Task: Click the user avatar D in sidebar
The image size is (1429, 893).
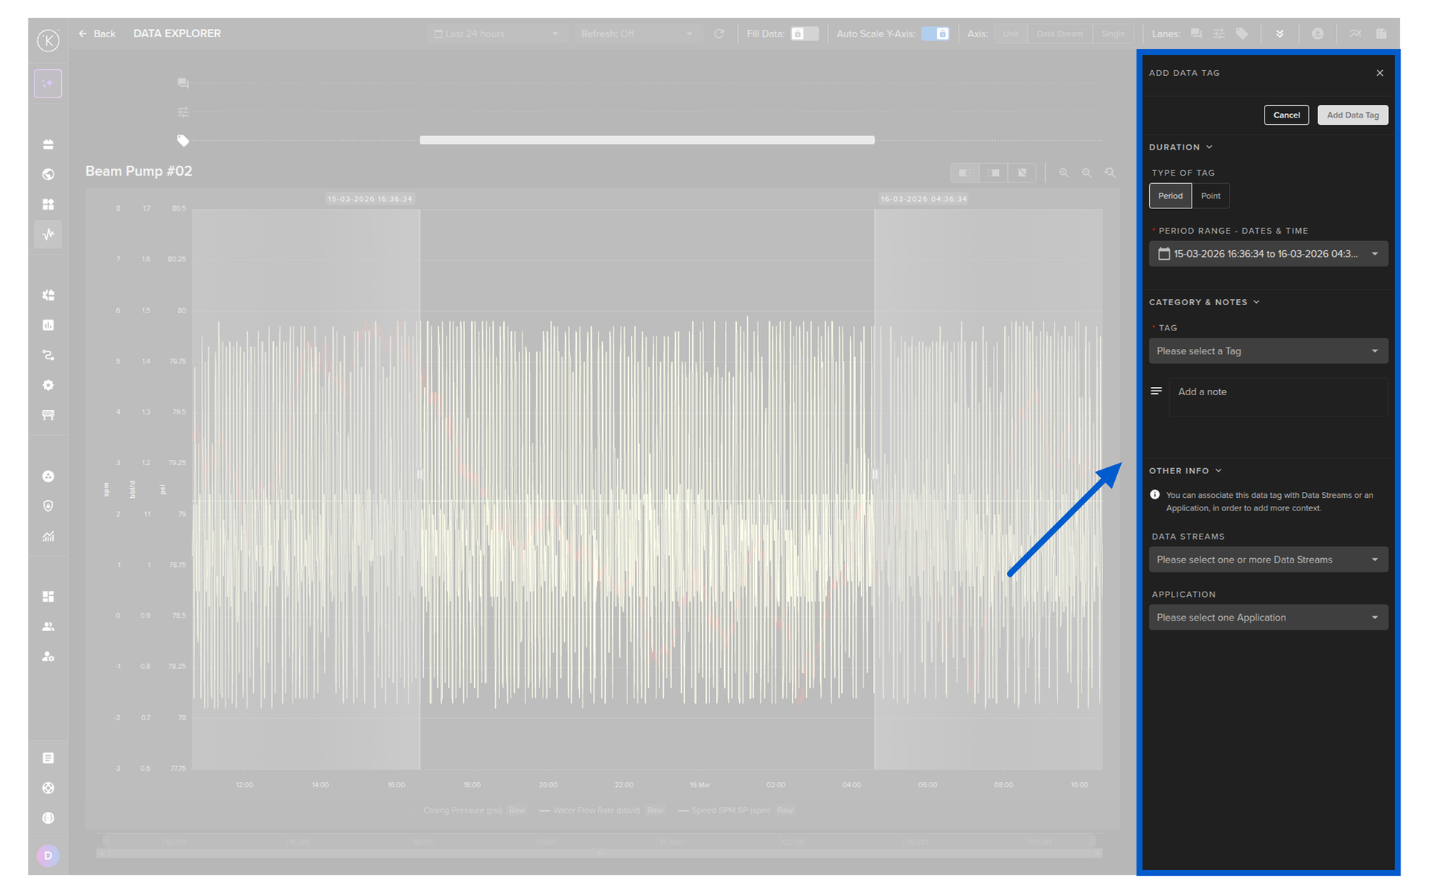Action: (x=48, y=856)
